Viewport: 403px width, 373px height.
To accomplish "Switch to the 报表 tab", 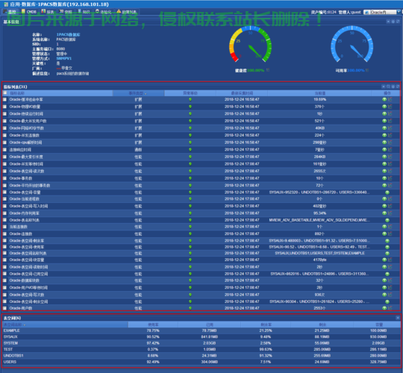I will 48,12.
